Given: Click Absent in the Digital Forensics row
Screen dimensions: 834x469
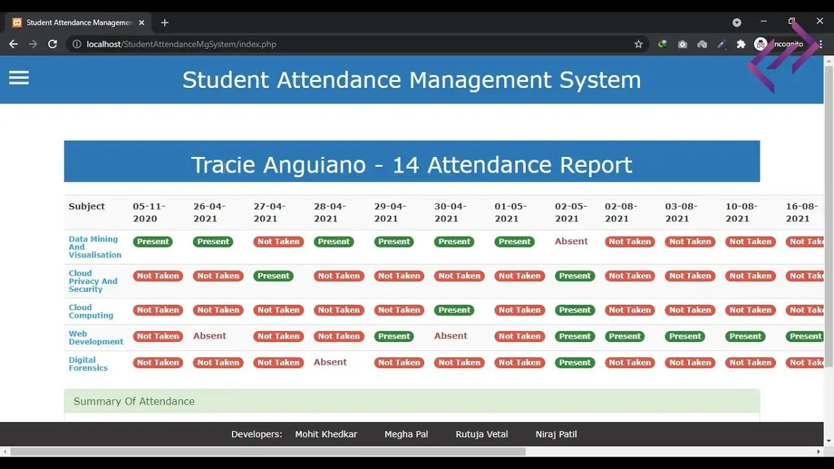Looking at the screenshot, I should coord(330,362).
